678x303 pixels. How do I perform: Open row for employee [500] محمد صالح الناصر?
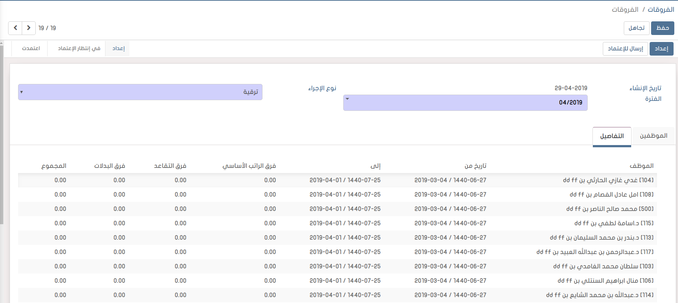(609, 209)
